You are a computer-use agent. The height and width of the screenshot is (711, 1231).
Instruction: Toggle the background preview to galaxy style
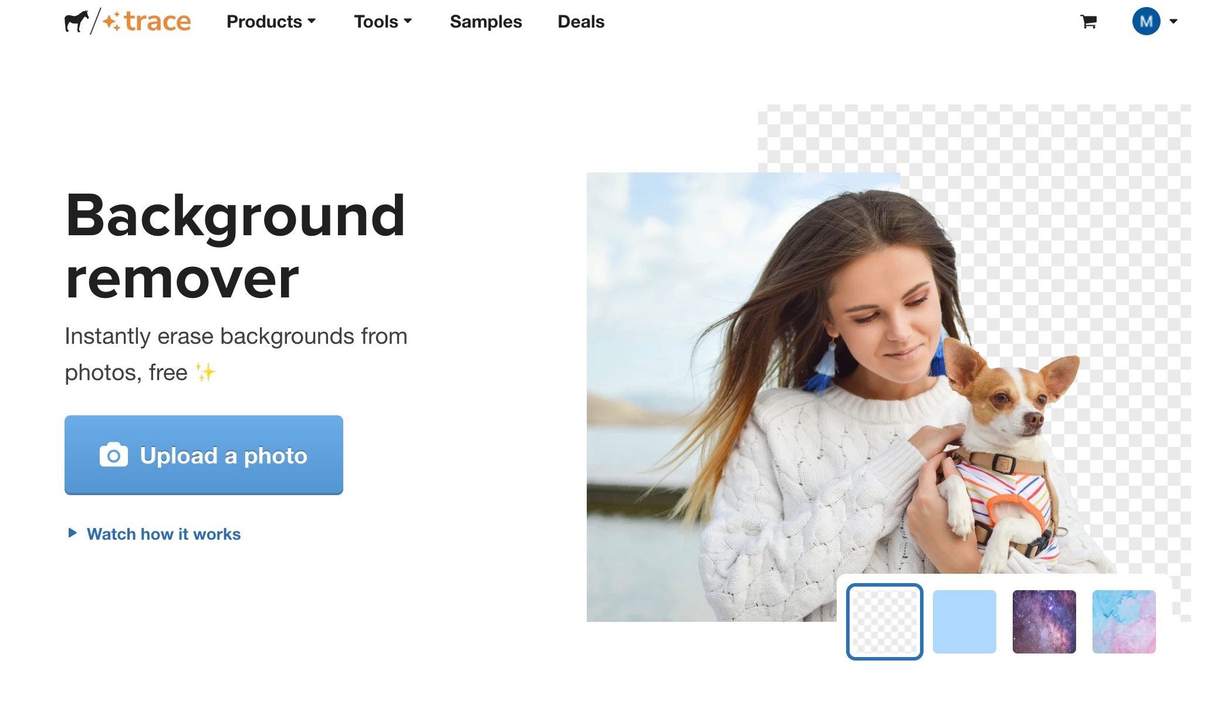pos(1043,622)
